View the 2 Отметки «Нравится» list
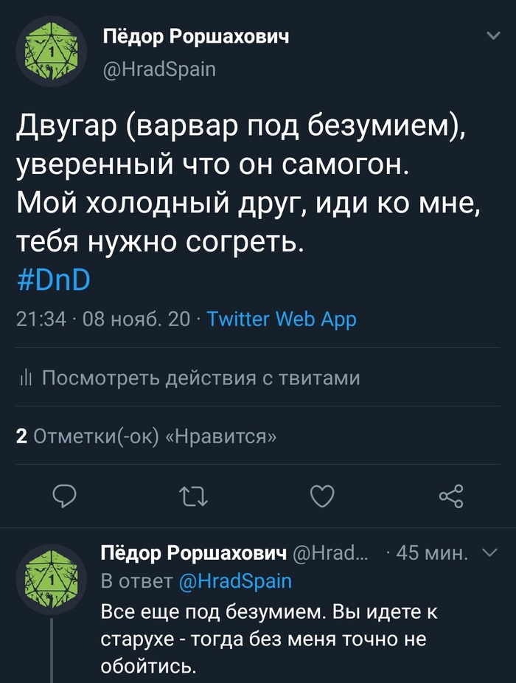The height and width of the screenshot is (683, 516). [x=146, y=437]
